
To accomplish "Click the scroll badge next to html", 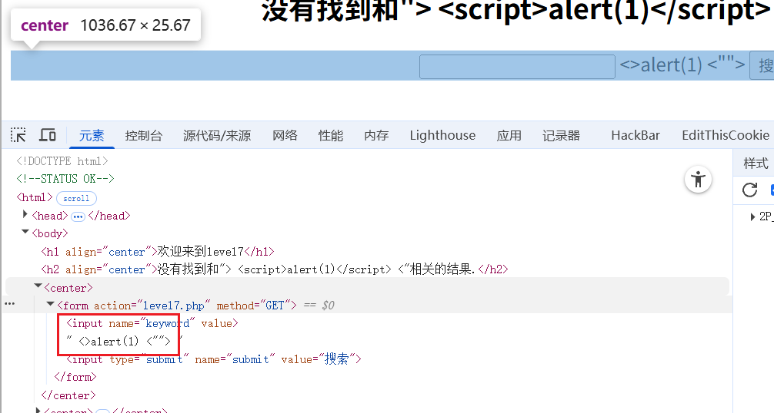I will click(x=76, y=198).
